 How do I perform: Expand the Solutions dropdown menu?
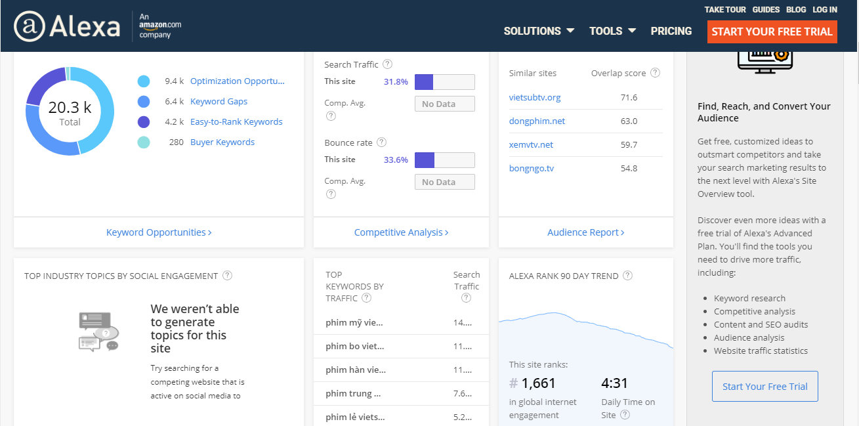[x=539, y=31]
